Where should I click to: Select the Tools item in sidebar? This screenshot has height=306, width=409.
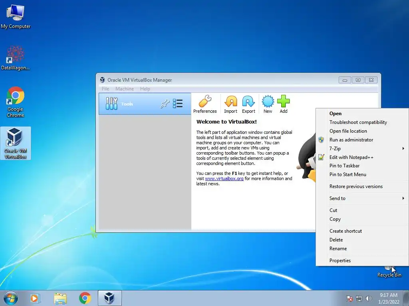pyautogui.click(x=145, y=104)
